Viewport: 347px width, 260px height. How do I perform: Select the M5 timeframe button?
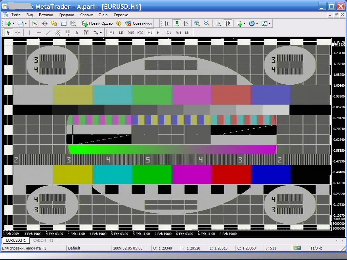121,33
